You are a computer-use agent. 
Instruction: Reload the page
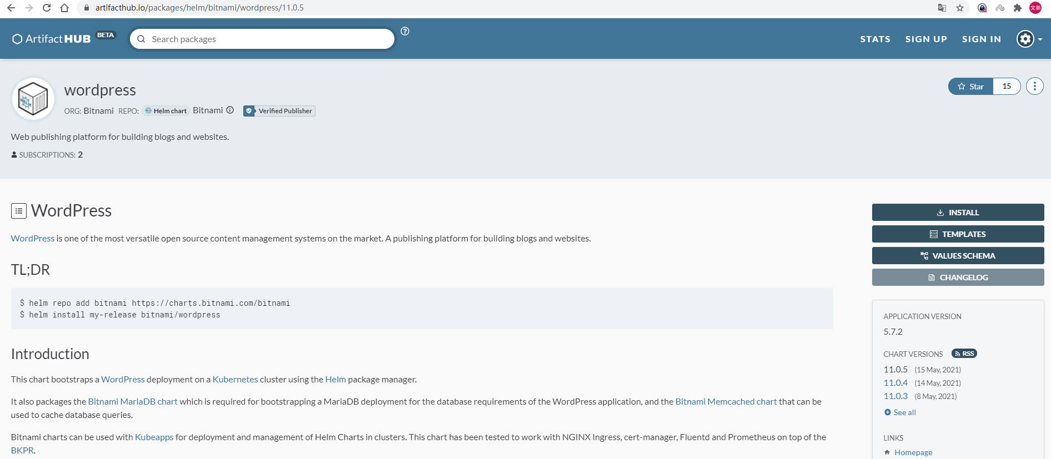point(47,8)
